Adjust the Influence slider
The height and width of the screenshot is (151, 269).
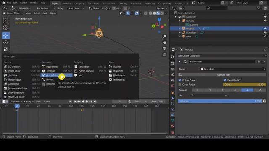click(x=220, y=101)
